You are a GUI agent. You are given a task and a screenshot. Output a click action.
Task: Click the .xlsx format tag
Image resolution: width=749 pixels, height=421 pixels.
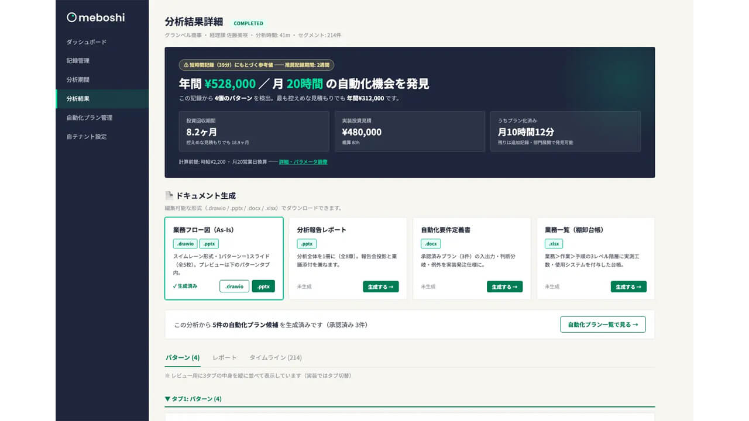click(554, 244)
